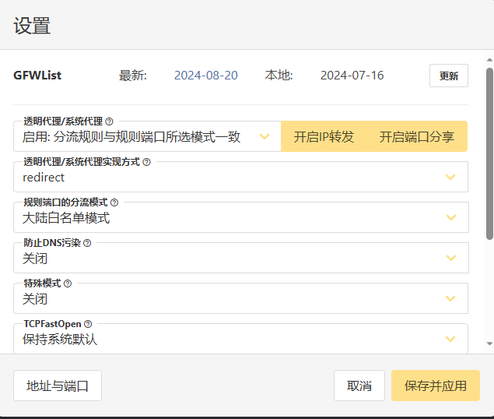494x419 pixels.
Task: Open the redirect implementation dropdown
Action: click(240, 177)
